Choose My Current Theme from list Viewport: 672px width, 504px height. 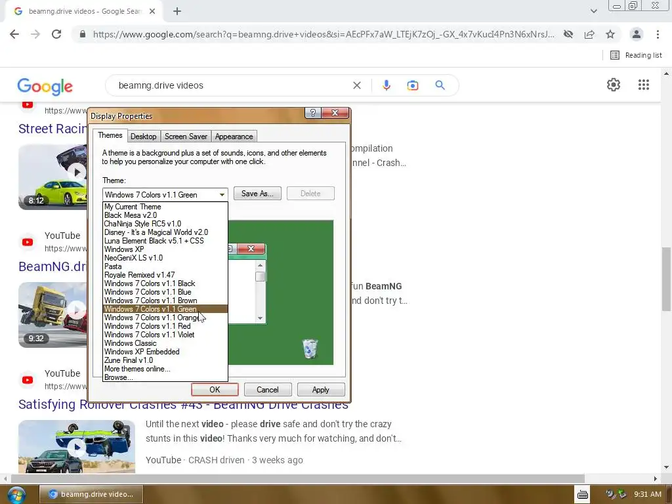click(x=165, y=207)
